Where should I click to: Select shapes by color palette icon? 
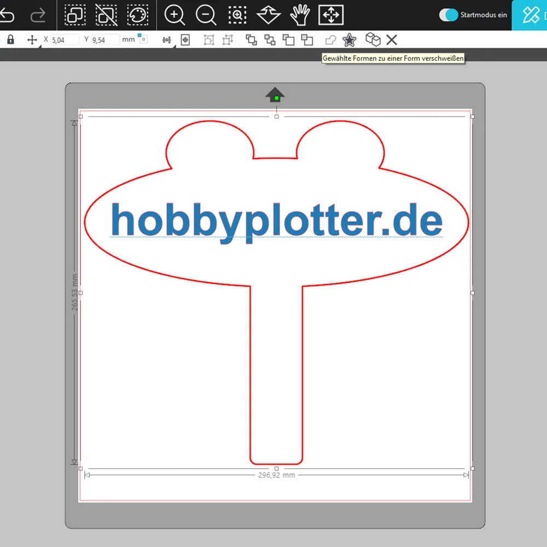(x=138, y=15)
